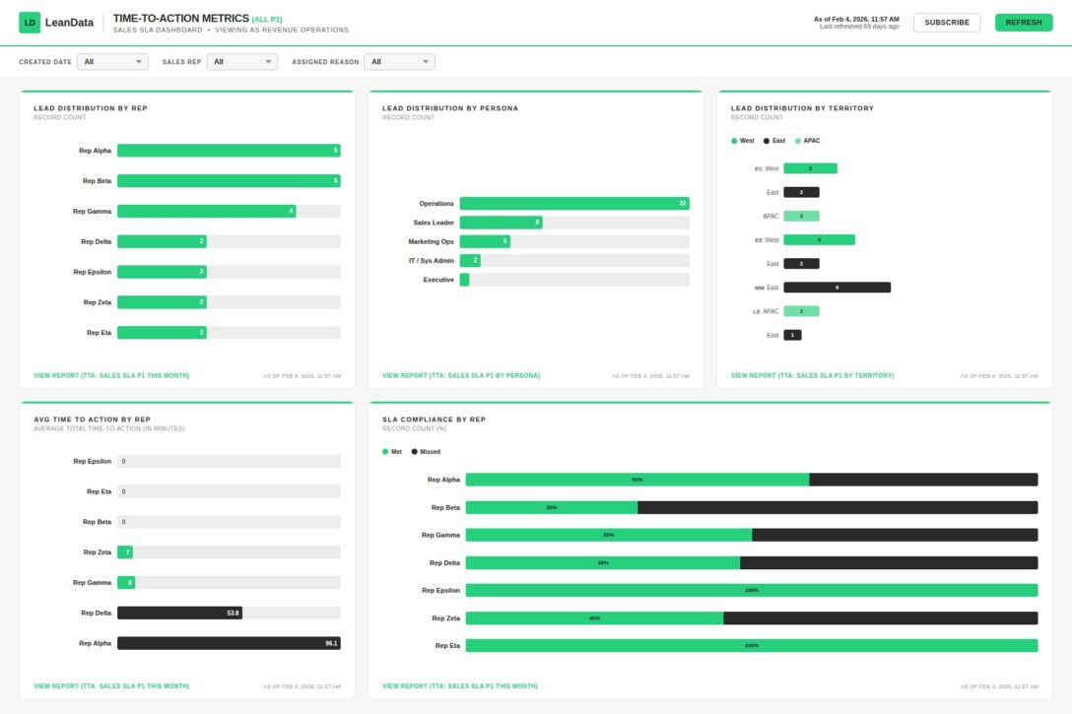The image size is (1072, 714).
Task: Open the Sales SLA P1 by Territory report link
Action: pyautogui.click(x=811, y=375)
